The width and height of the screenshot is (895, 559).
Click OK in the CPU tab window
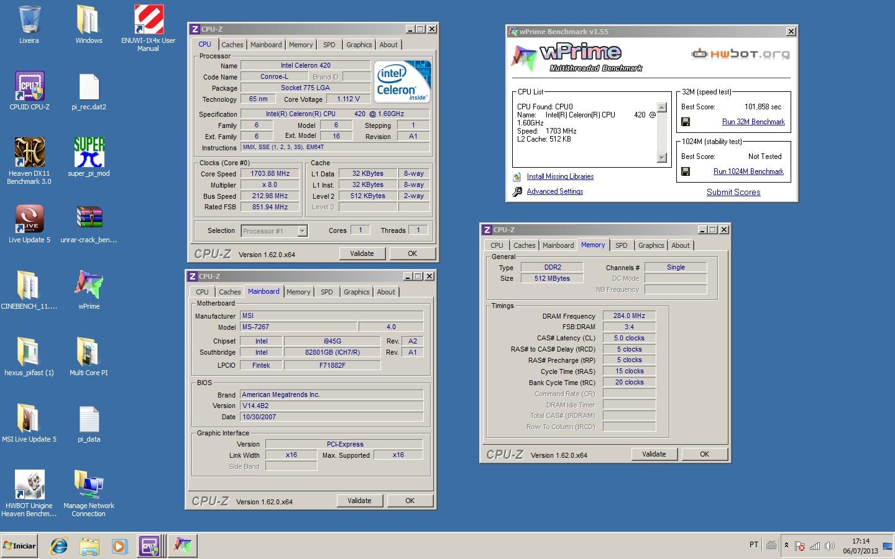click(412, 253)
